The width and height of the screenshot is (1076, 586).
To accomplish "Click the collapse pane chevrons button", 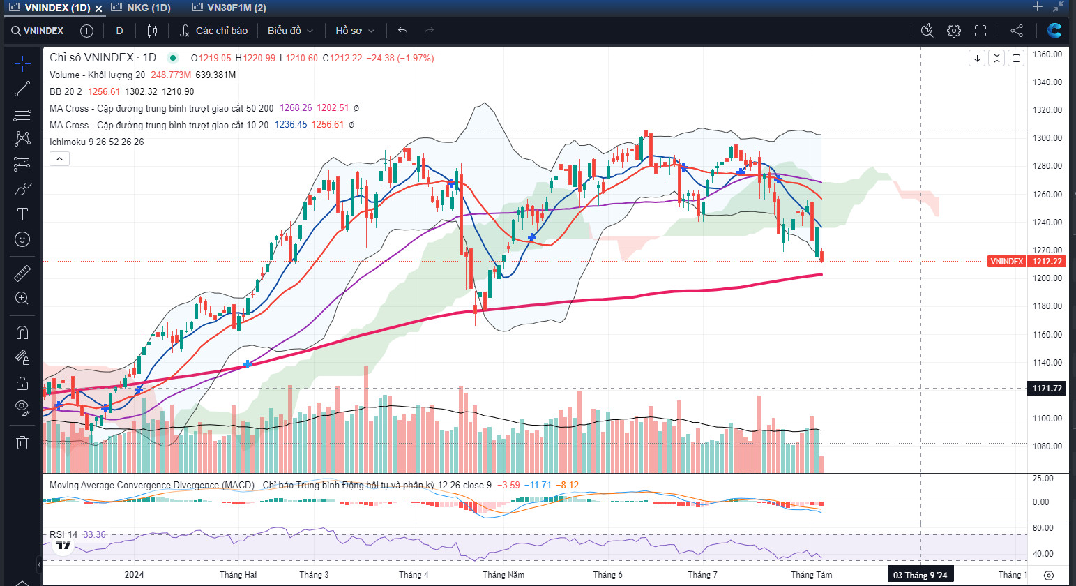I will coord(997,59).
